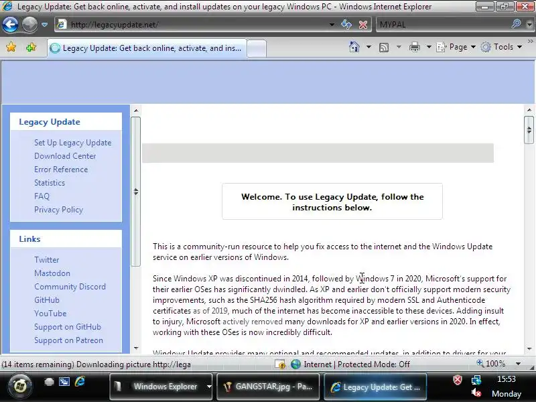Image resolution: width=536 pixels, height=402 pixels.
Task: Open the Privacy Policy link
Action: coord(58,210)
